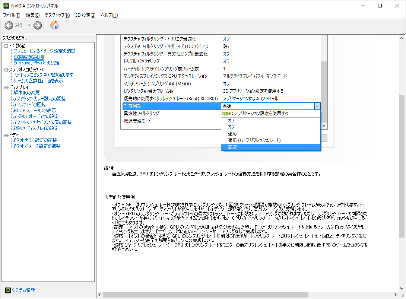Go to the Home icon

[54, 25]
